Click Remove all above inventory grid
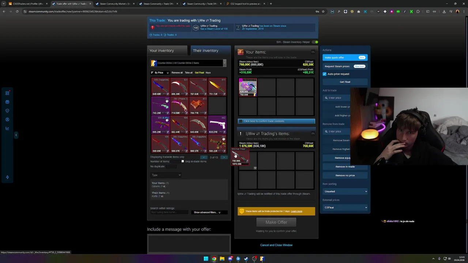The image size is (468, 263). pyautogui.click(x=177, y=73)
